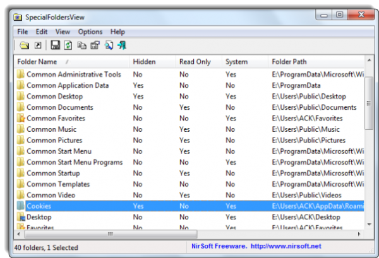
Task: Click the Create Desktop Shortcut toolbar icon
Action: click(x=38, y=45)
